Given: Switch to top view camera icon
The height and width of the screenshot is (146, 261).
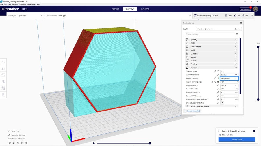Looking at the screenshot, I should pos(18,143).
